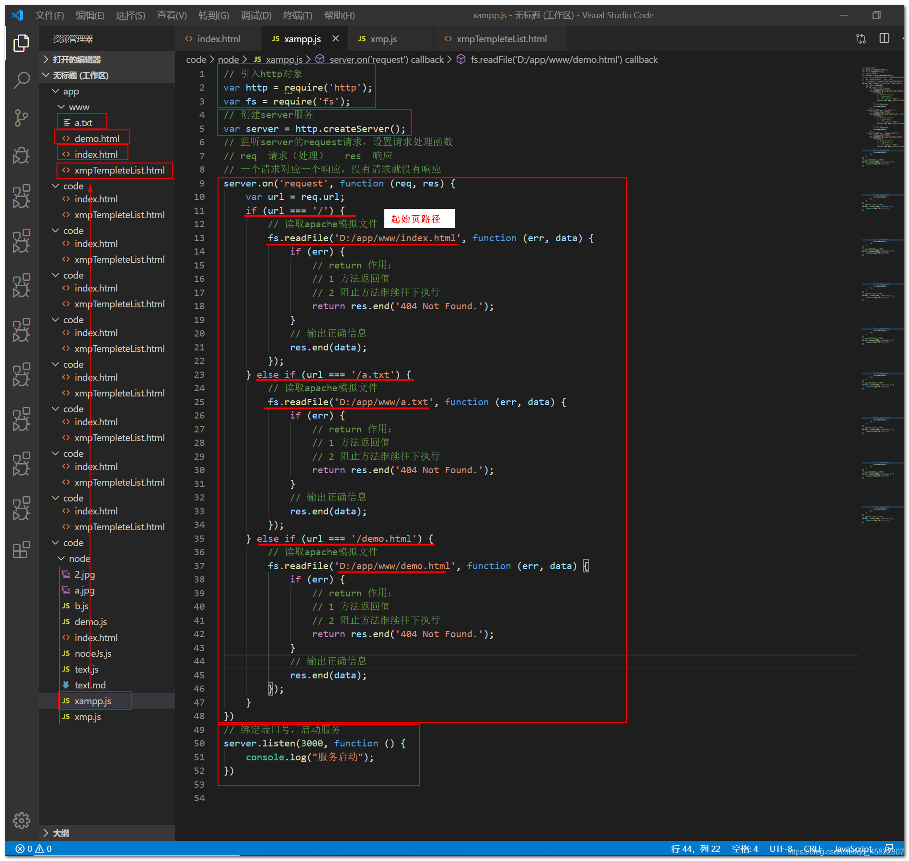Screen dimensions: 909x861
Task: Split the editor to the right
Action: [885, 38]
